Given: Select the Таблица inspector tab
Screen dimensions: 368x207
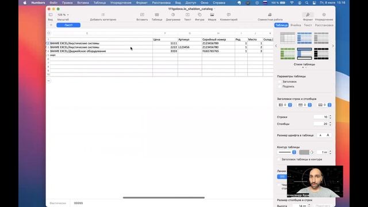Looking at the screenshot, I should (x=281, y=25).
